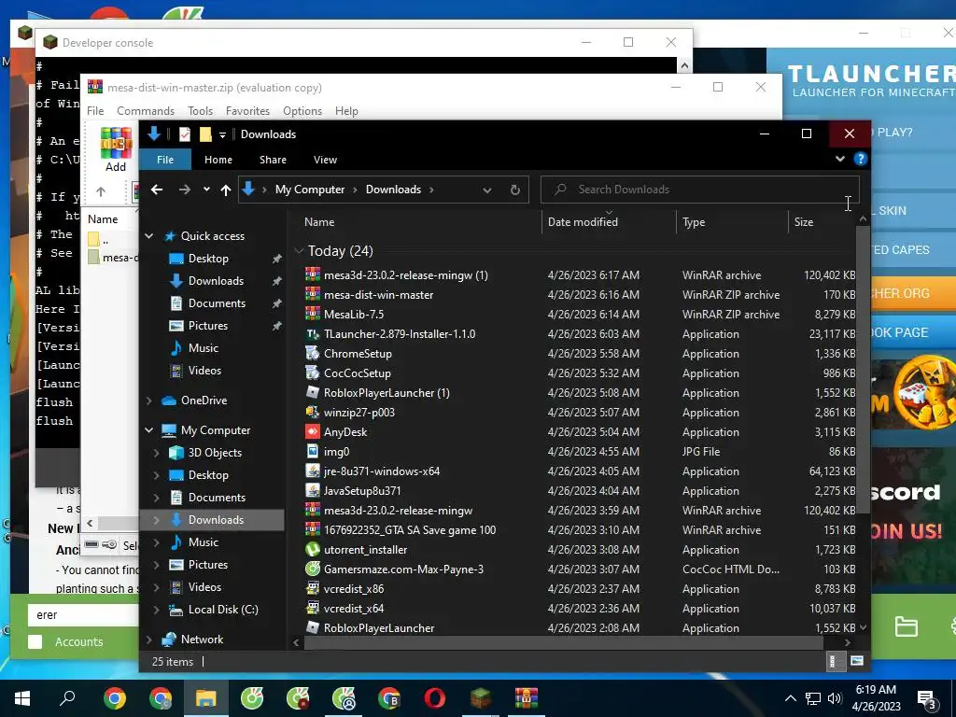
Task: Expand the Network tree node
Action: [x=149, y=640]
